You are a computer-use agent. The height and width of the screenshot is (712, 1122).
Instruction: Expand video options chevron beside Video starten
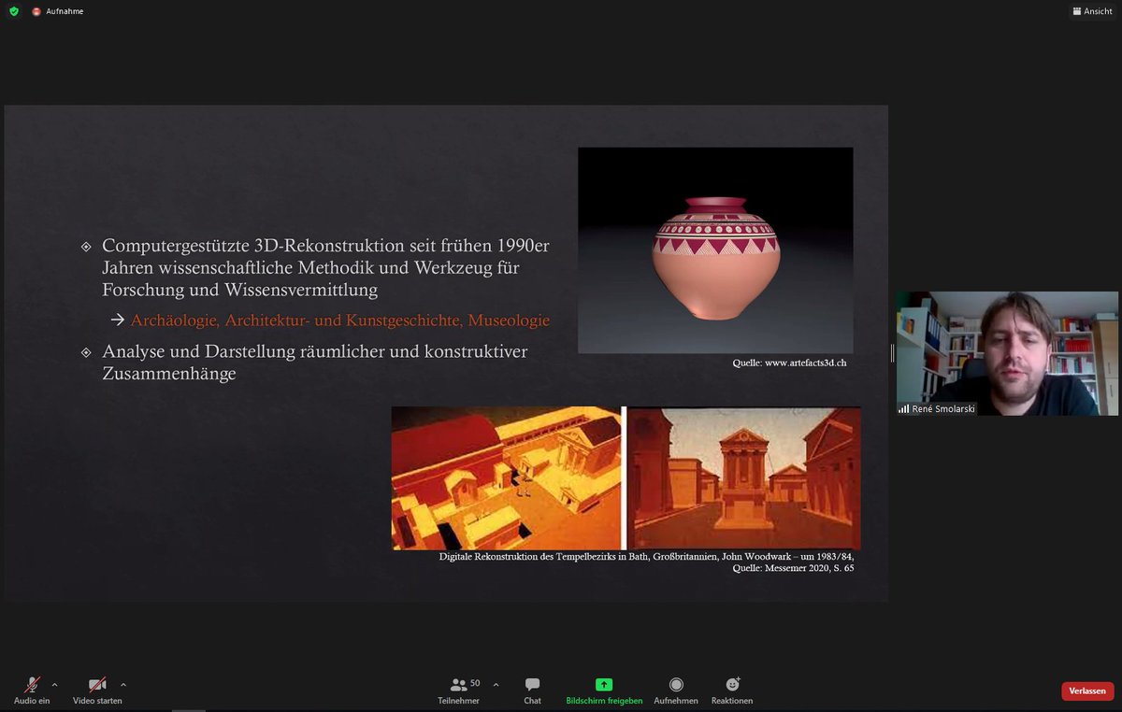123,684
